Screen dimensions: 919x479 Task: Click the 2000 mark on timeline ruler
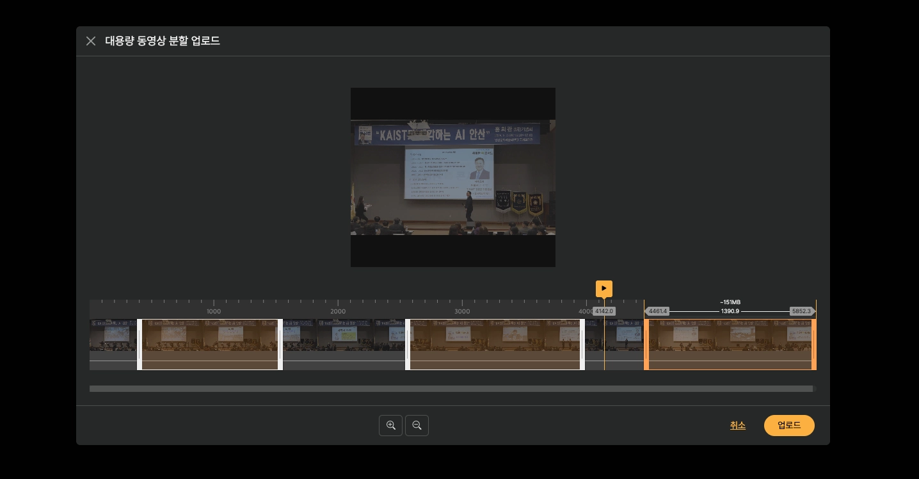(x=338, y=311)
